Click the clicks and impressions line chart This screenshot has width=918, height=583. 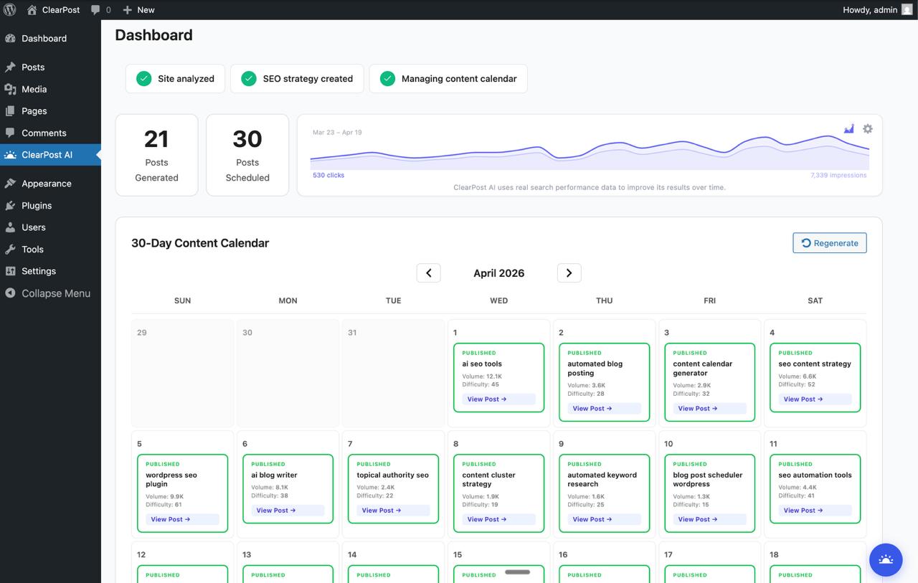click(590, 153)
